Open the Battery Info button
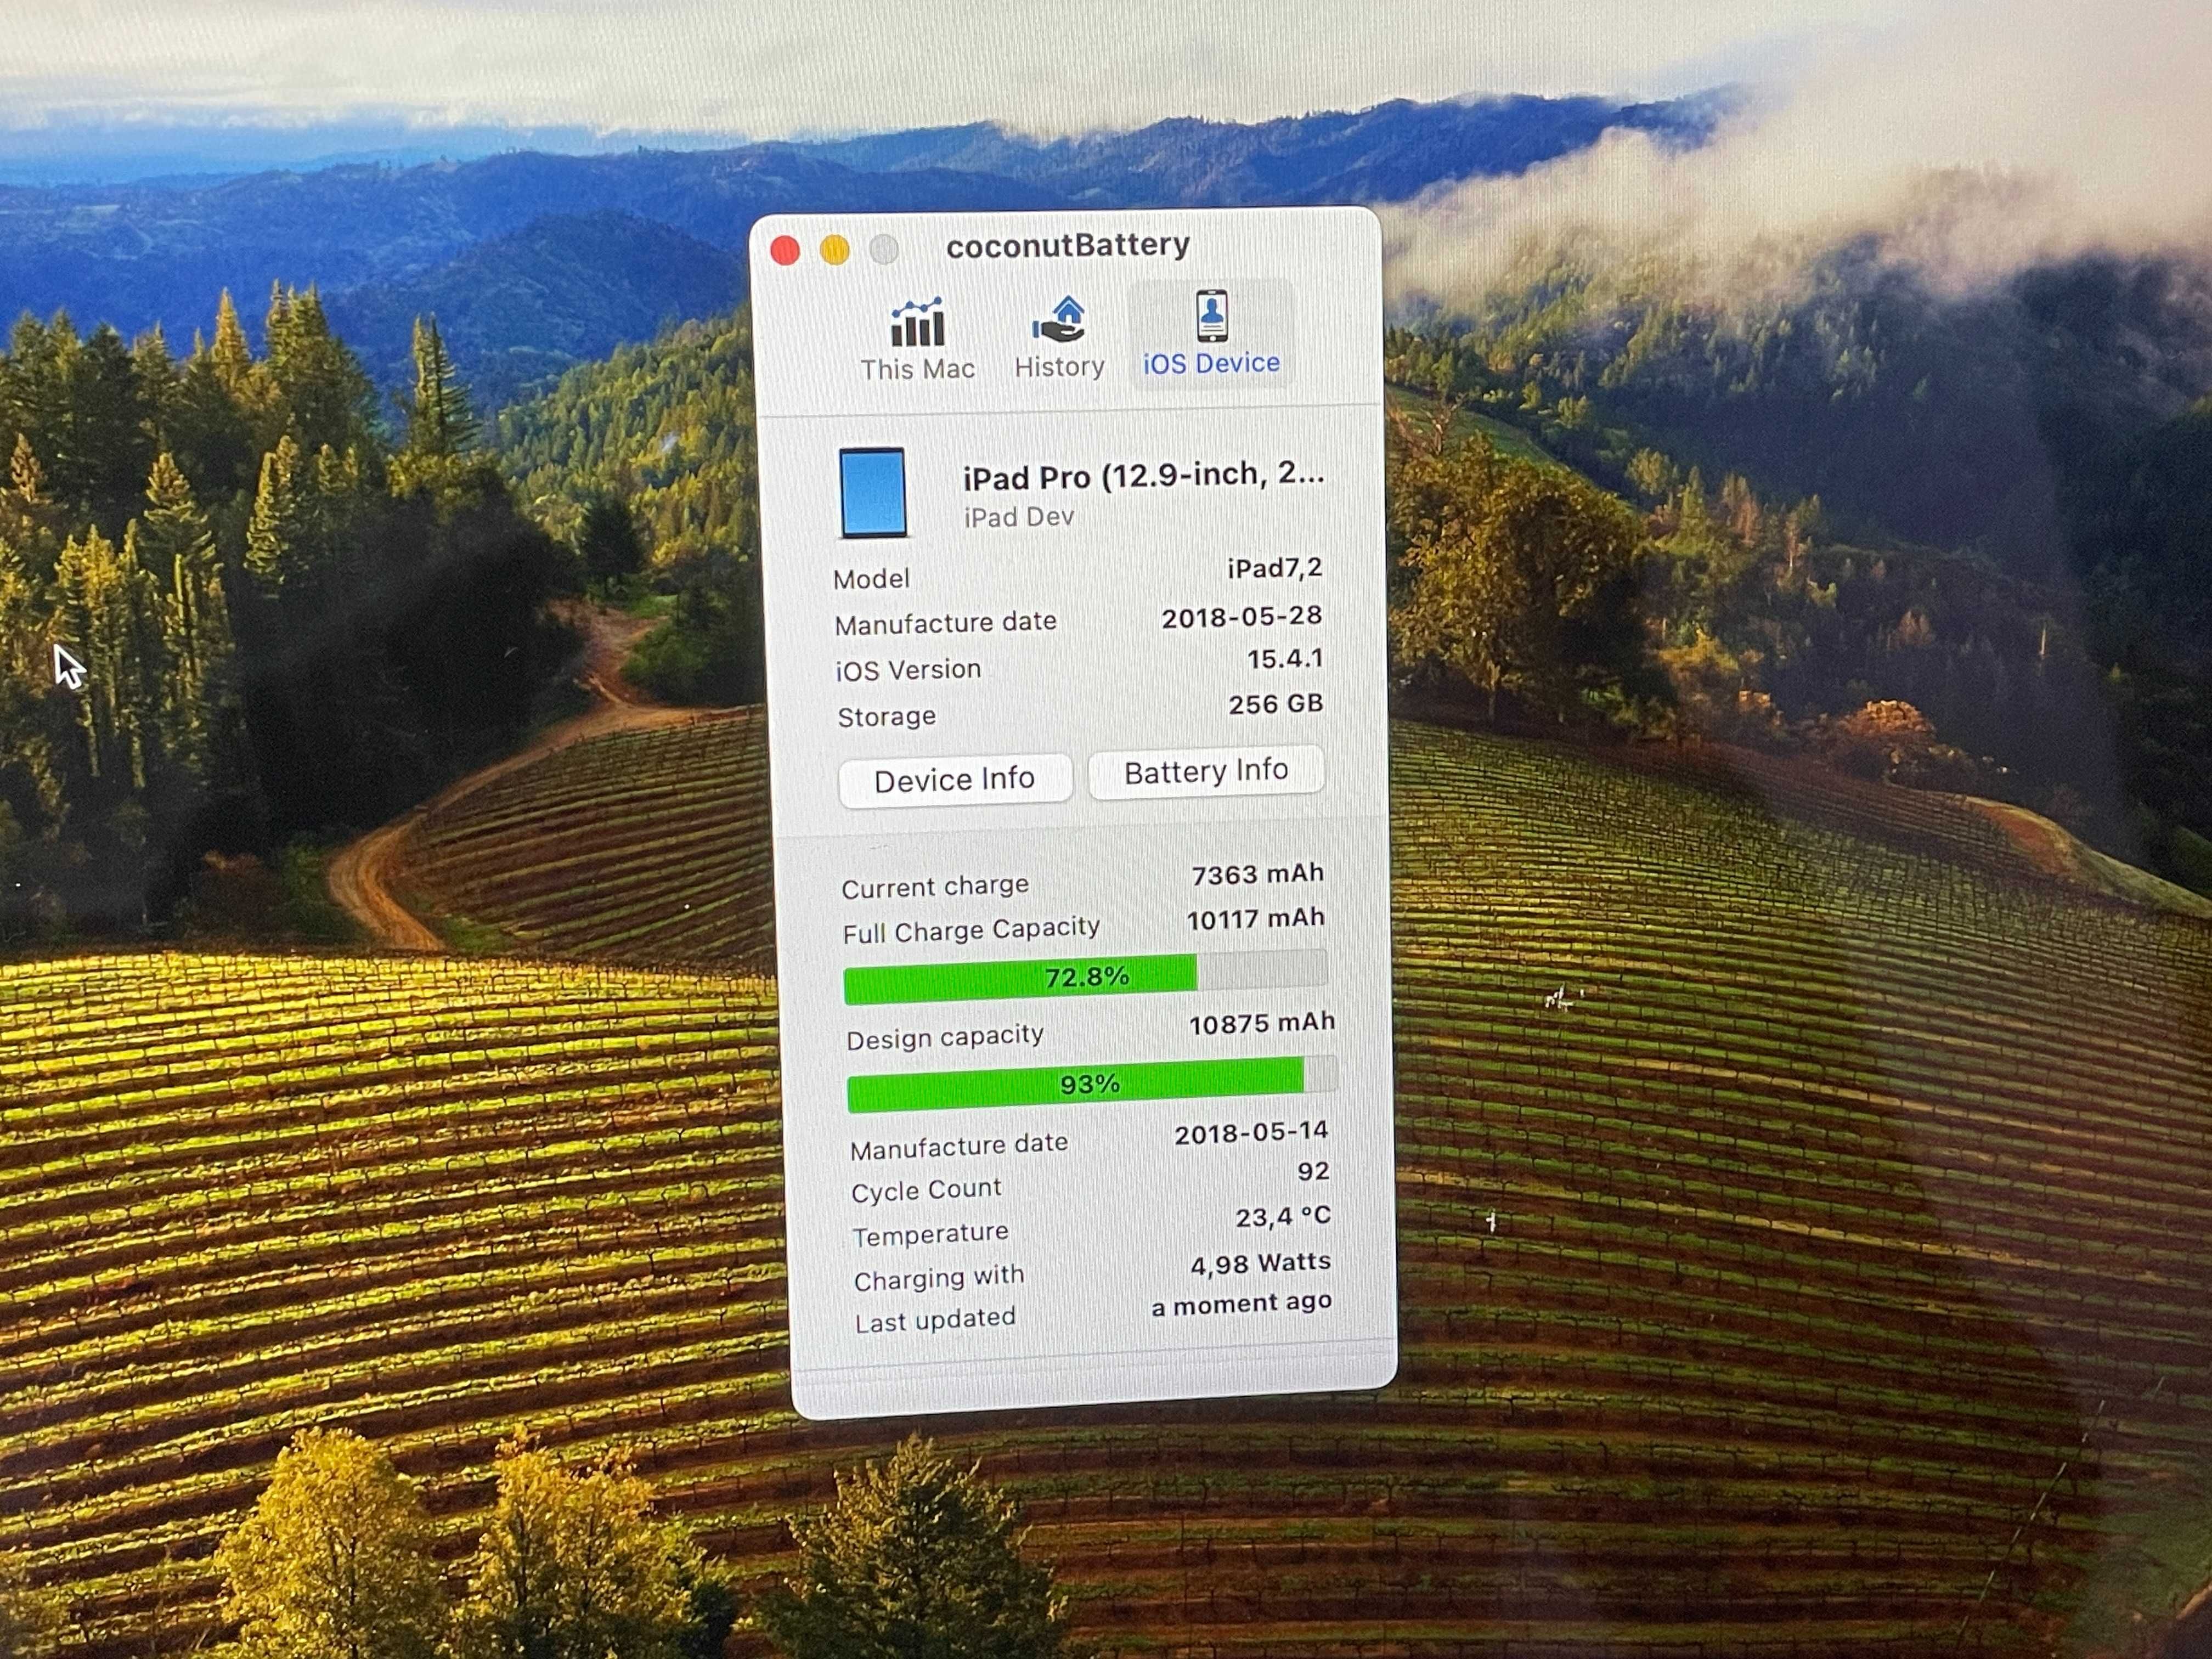The width and height of the screenshot is (2212, 1659). click(x=1206, y=772)
